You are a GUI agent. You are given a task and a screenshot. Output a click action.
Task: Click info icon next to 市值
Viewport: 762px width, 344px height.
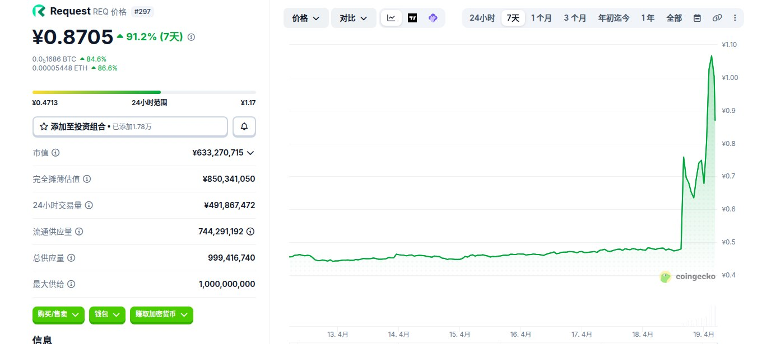tap(55, 153)
